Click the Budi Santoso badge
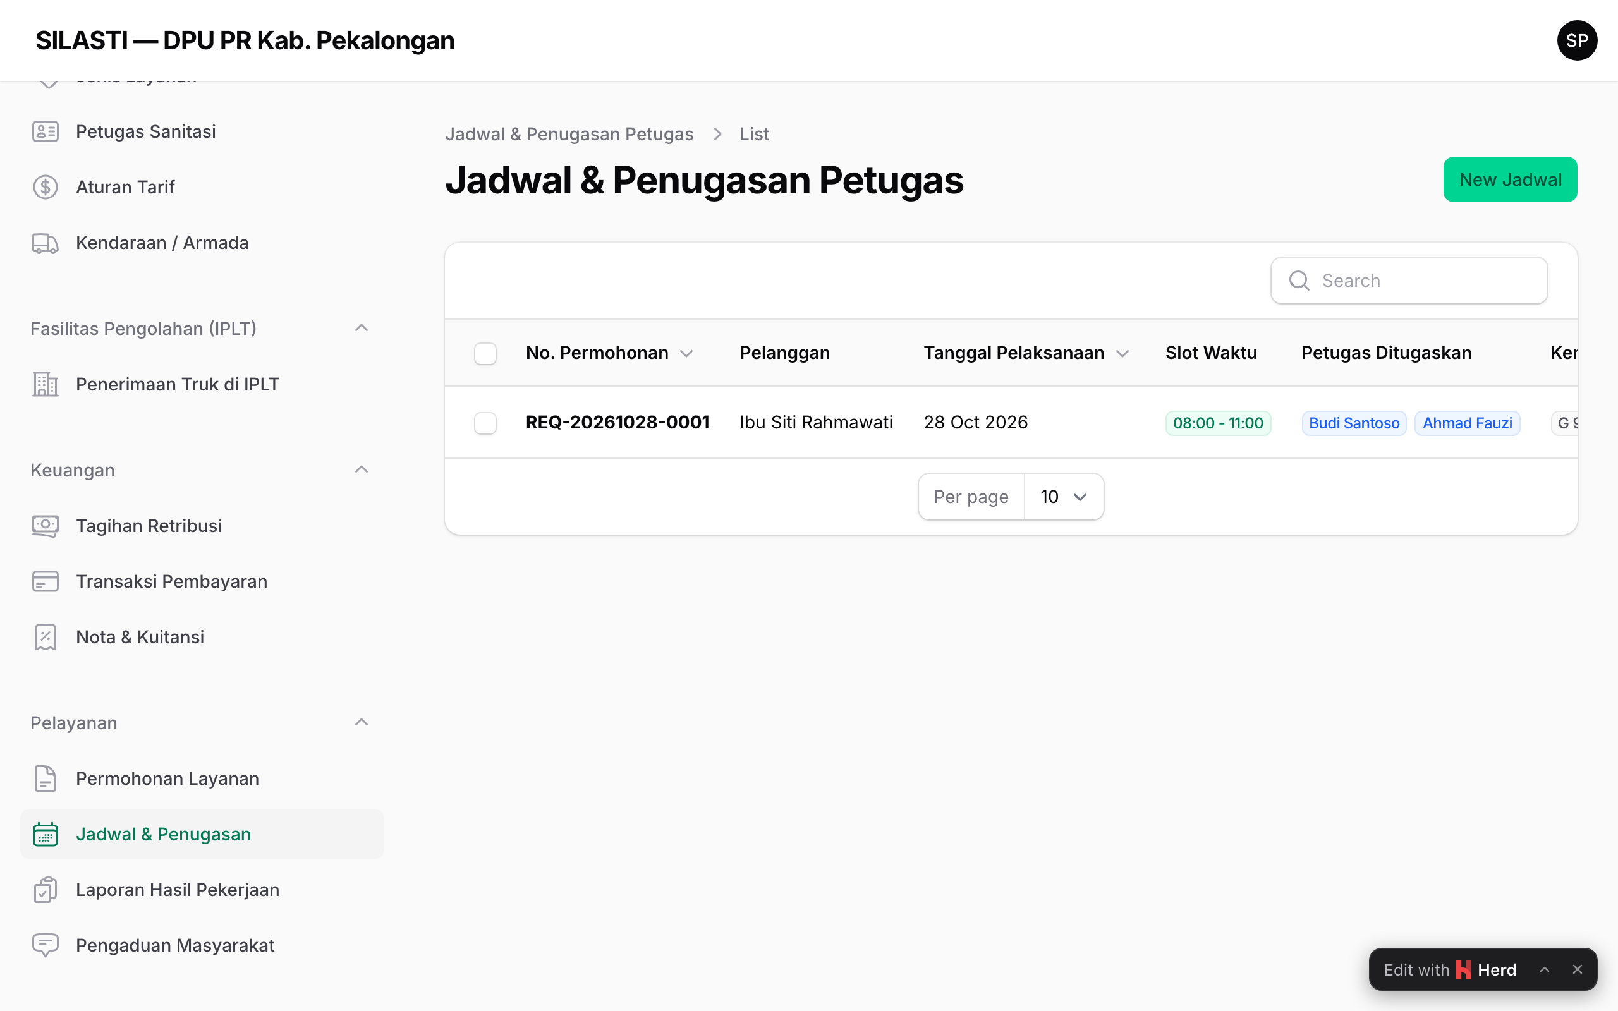 pyautogui.click(x=1353, y=423)
